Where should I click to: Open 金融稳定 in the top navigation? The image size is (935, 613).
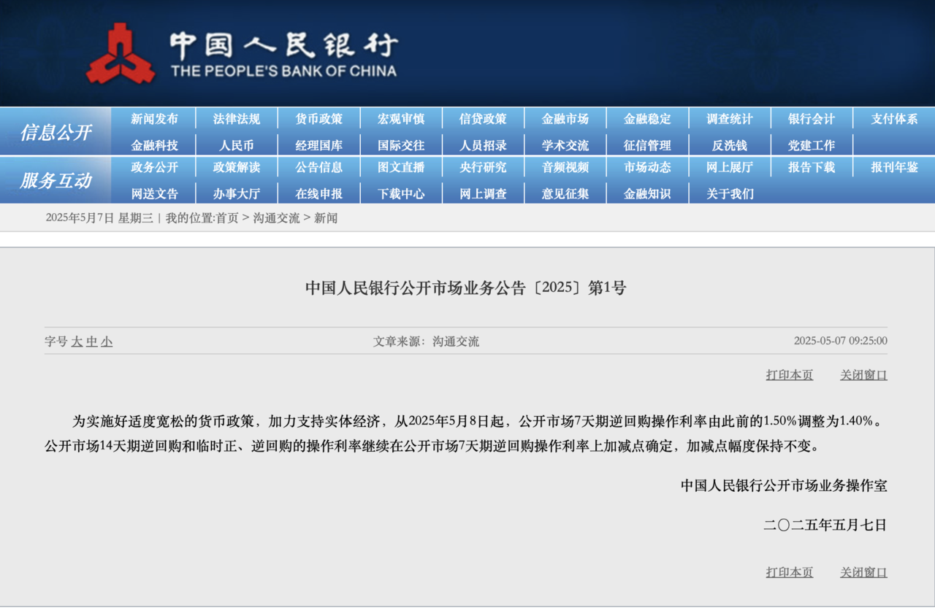tap(647, 119)
